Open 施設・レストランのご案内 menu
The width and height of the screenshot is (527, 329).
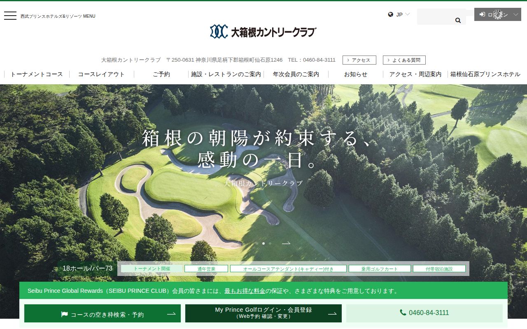click(x=226, y=74)
